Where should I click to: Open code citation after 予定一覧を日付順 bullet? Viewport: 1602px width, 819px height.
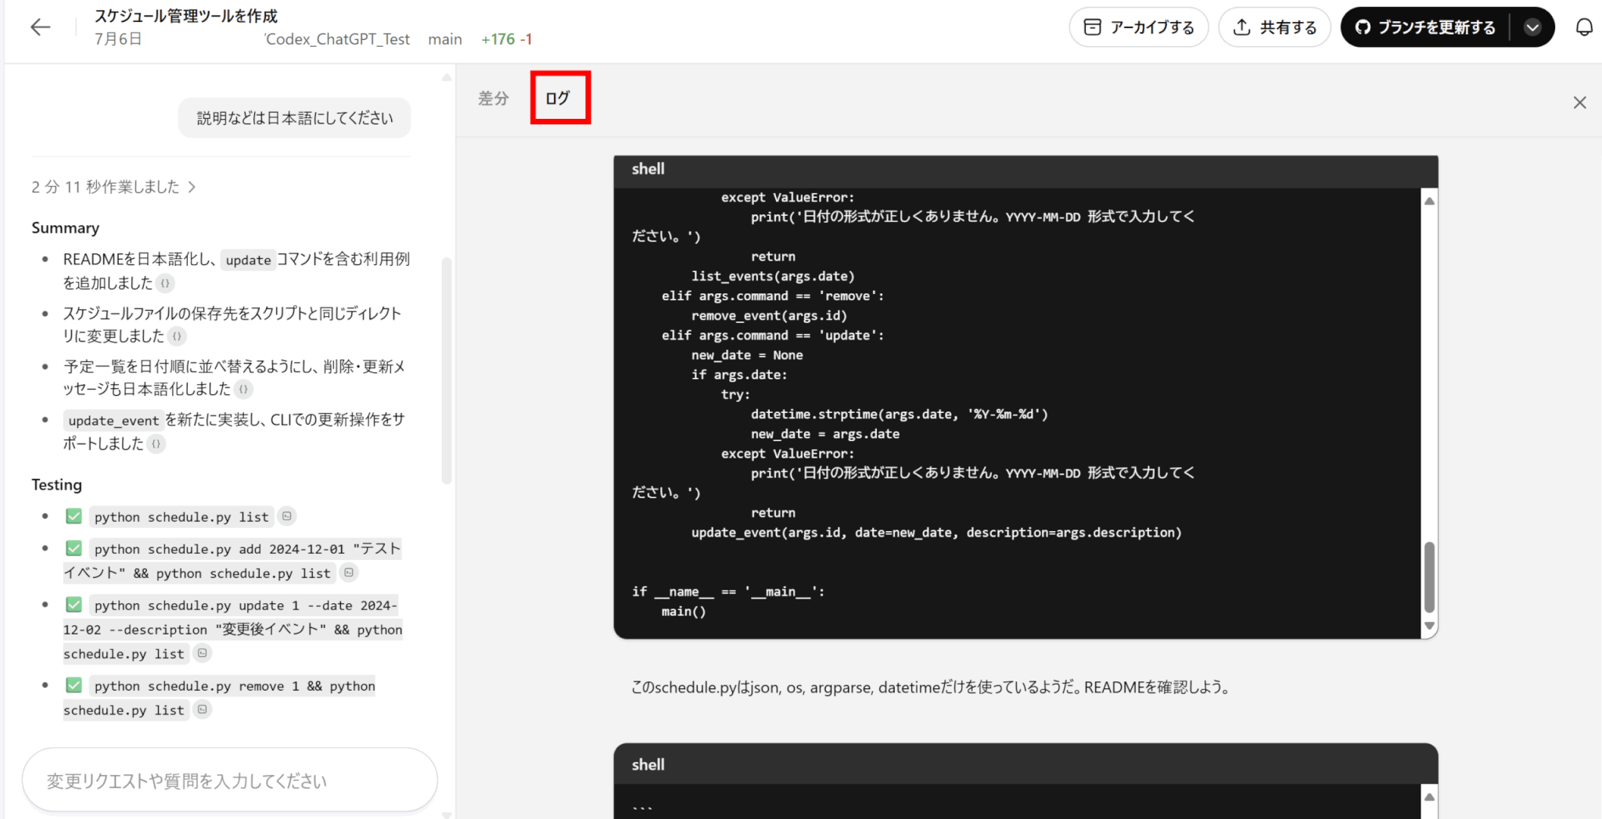[x=243, y=389]
